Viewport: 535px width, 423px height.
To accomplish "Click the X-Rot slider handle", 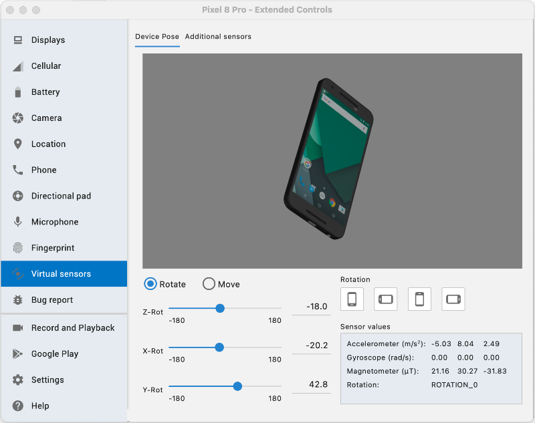I will pyautogui.click(x=219, y=347).
